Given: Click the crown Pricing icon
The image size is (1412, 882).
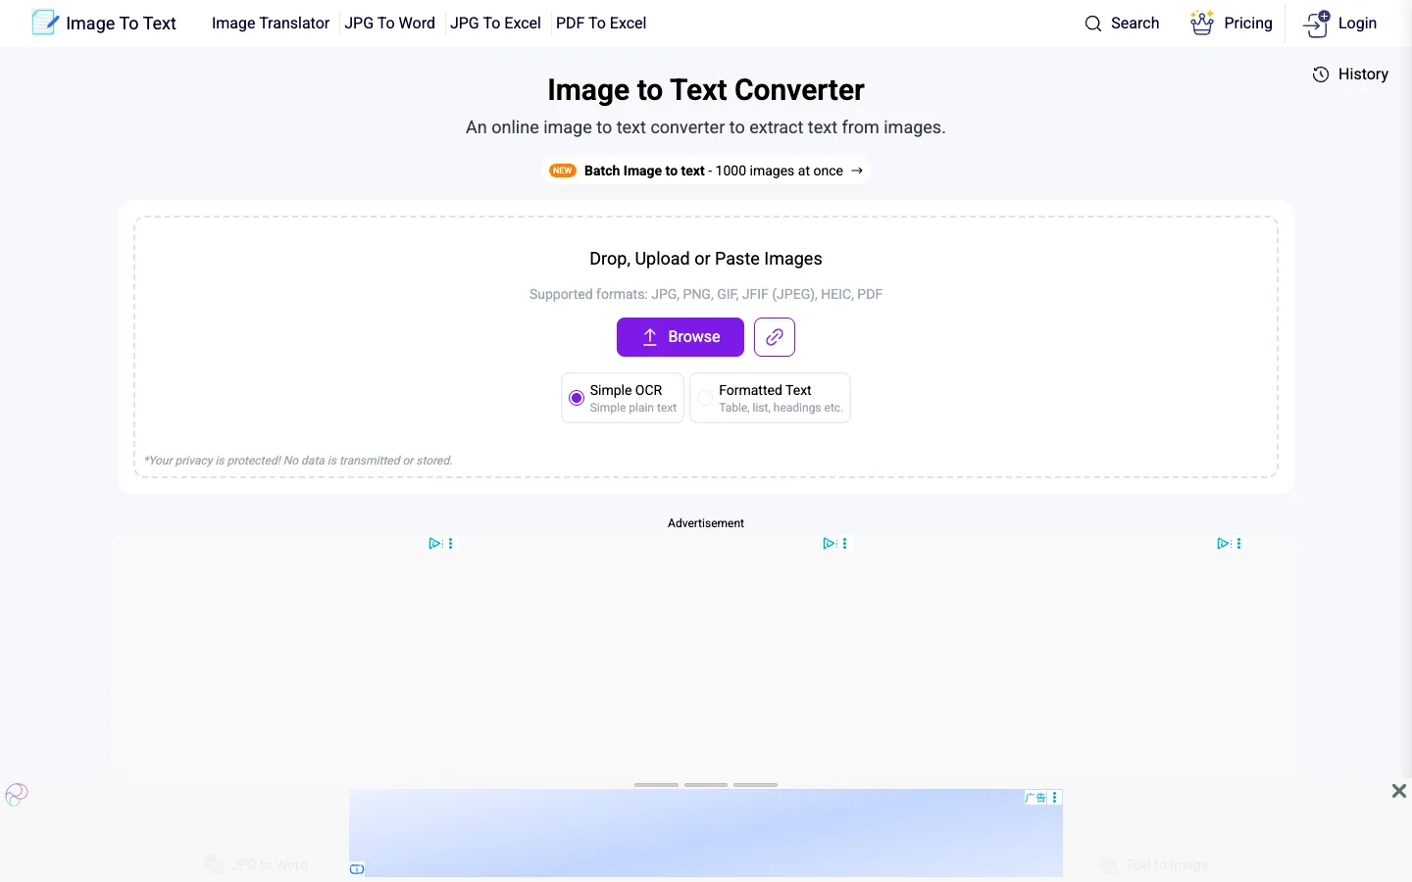Looking at the screenshot, I should pyautogui.click(x=1202, y=23).
